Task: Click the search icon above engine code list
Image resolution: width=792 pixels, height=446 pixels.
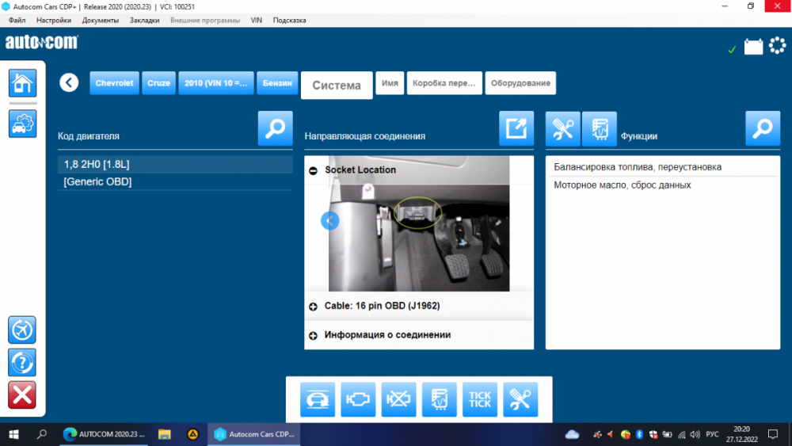Action: (x=275, y=128)
